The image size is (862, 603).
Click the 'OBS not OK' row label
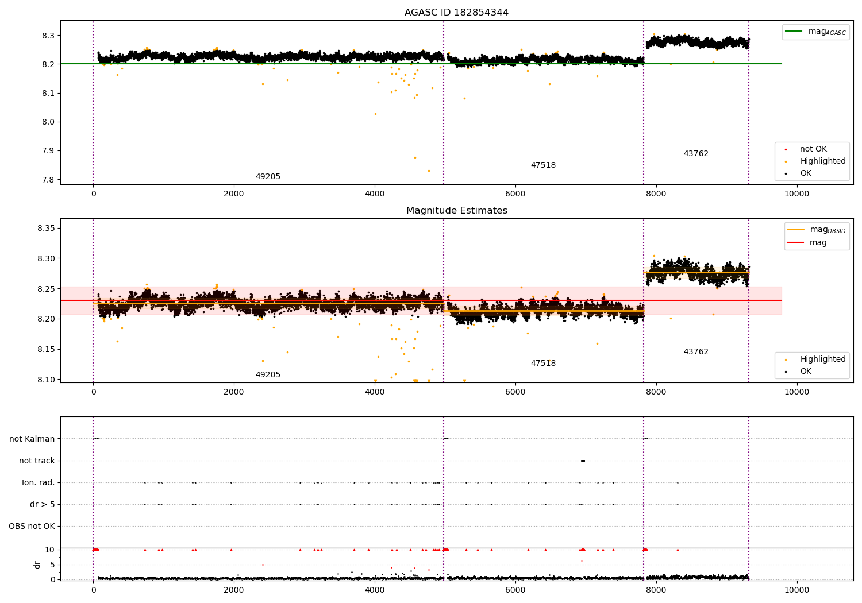click(x=32, y=527)
